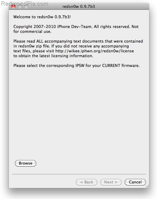Click the 'Please read ALL accompanying' text line
Image resolution: width=157 pixels, height=199 pixels.
pos(78,41)
